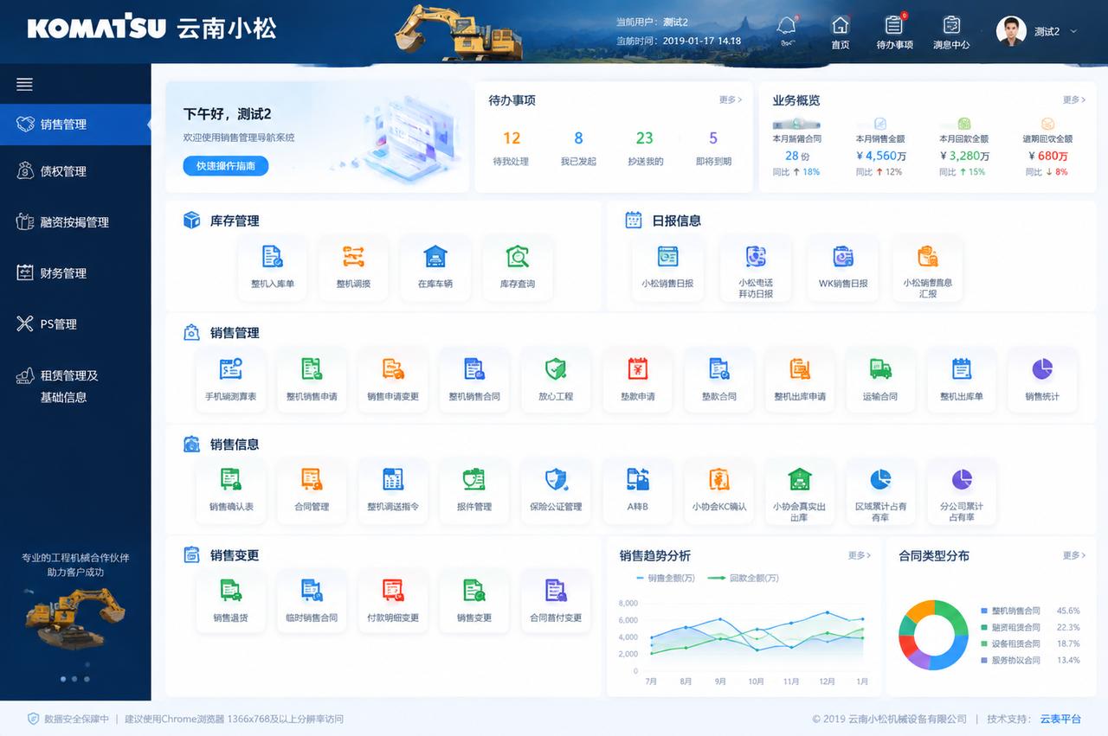Open 库存查询 icon

pyautogui.click(x=518, y=256)
